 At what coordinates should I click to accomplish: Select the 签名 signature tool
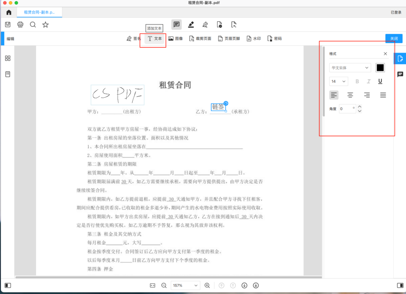133,39
